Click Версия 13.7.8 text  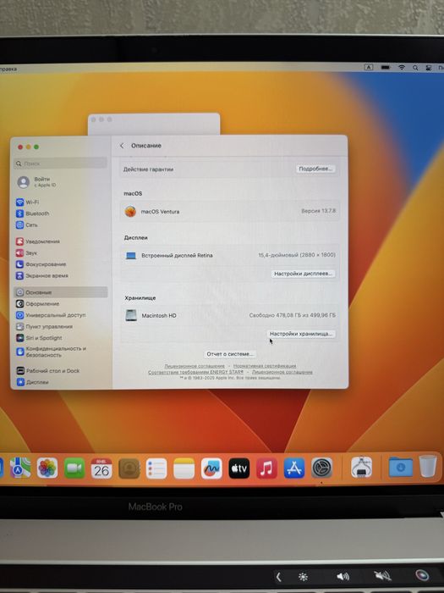tap(318, 211)
